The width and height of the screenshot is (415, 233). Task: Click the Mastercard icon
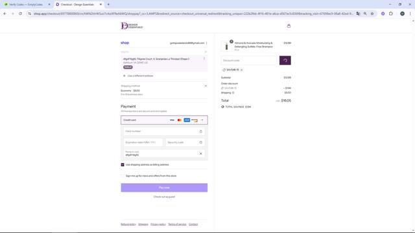pyautogui.click(x=180, y=120)
